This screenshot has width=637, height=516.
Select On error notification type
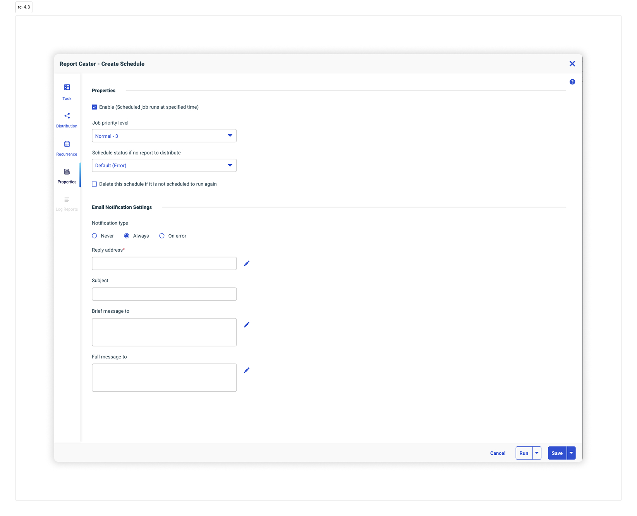[x=162, y=236]
